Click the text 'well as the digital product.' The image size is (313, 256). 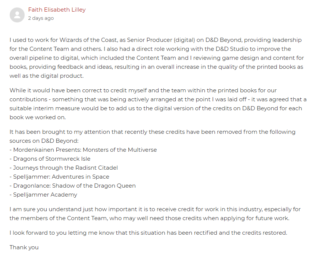tap(47, 76)
